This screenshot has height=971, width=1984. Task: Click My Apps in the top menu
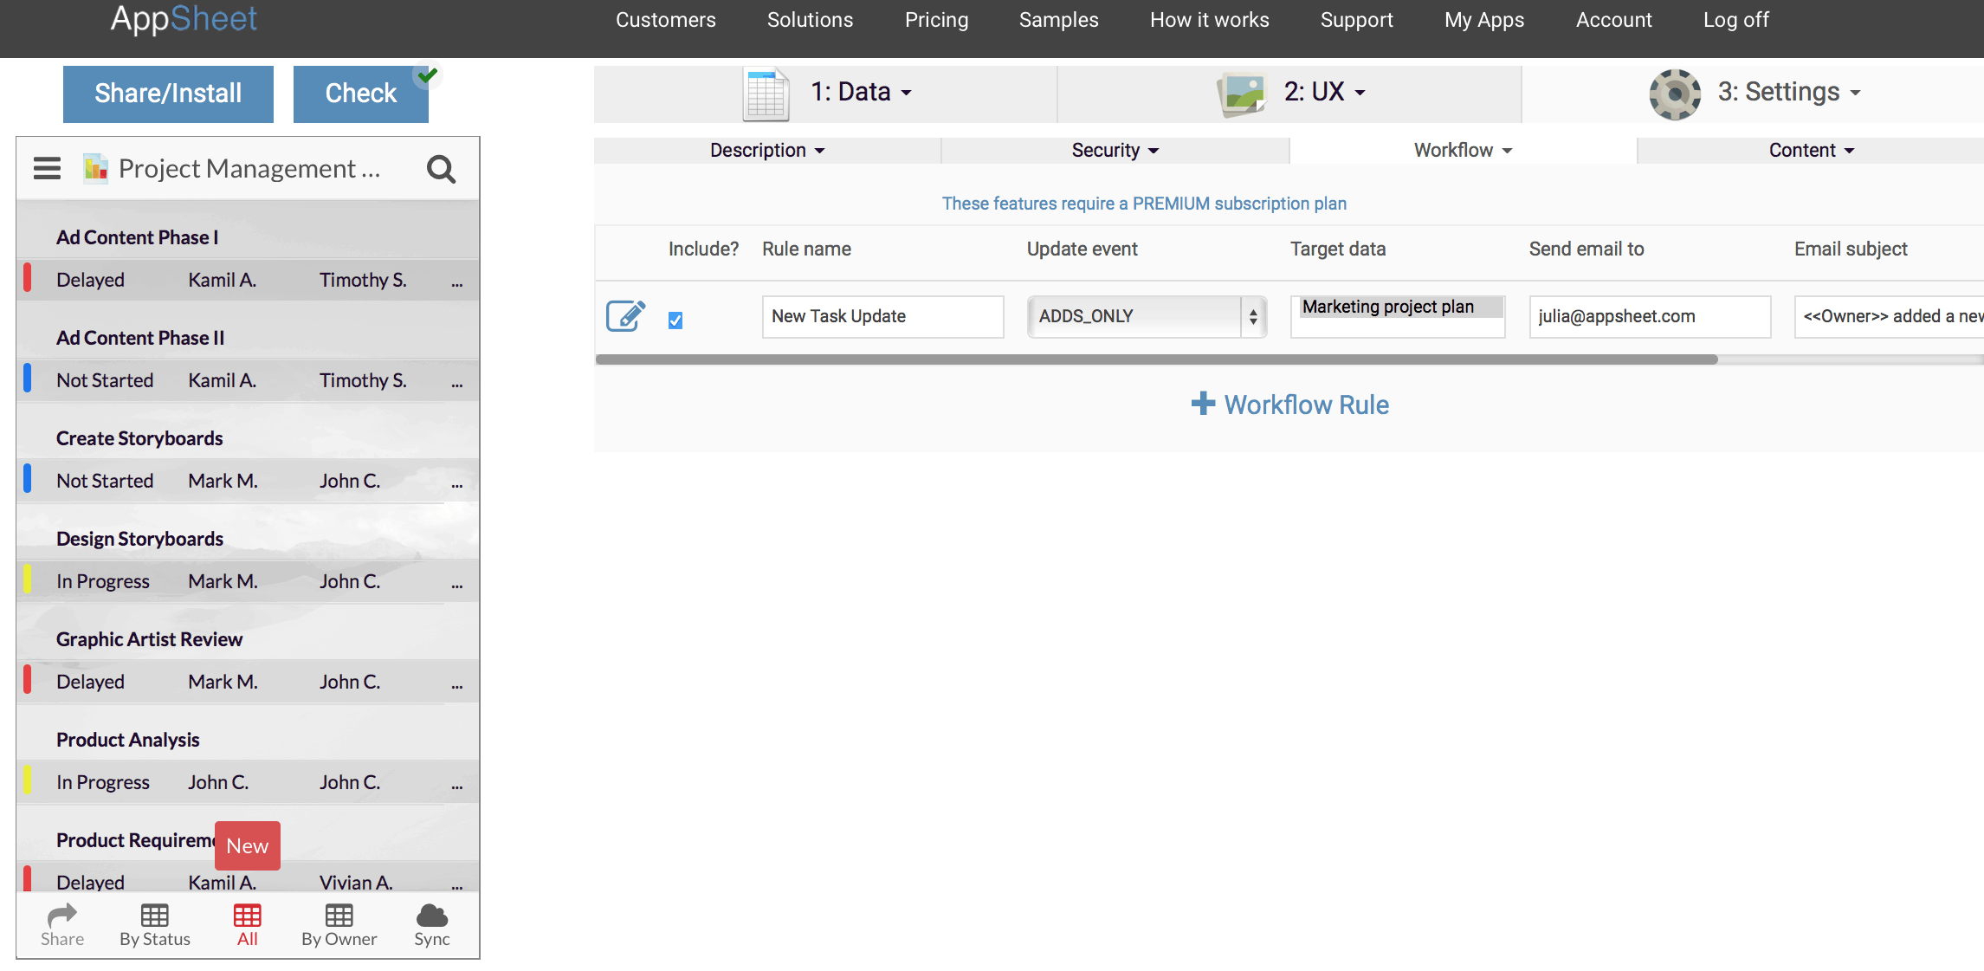[x=1483, y=19]
